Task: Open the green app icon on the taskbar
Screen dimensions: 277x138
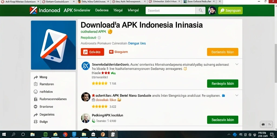Action: coord(45,134)
